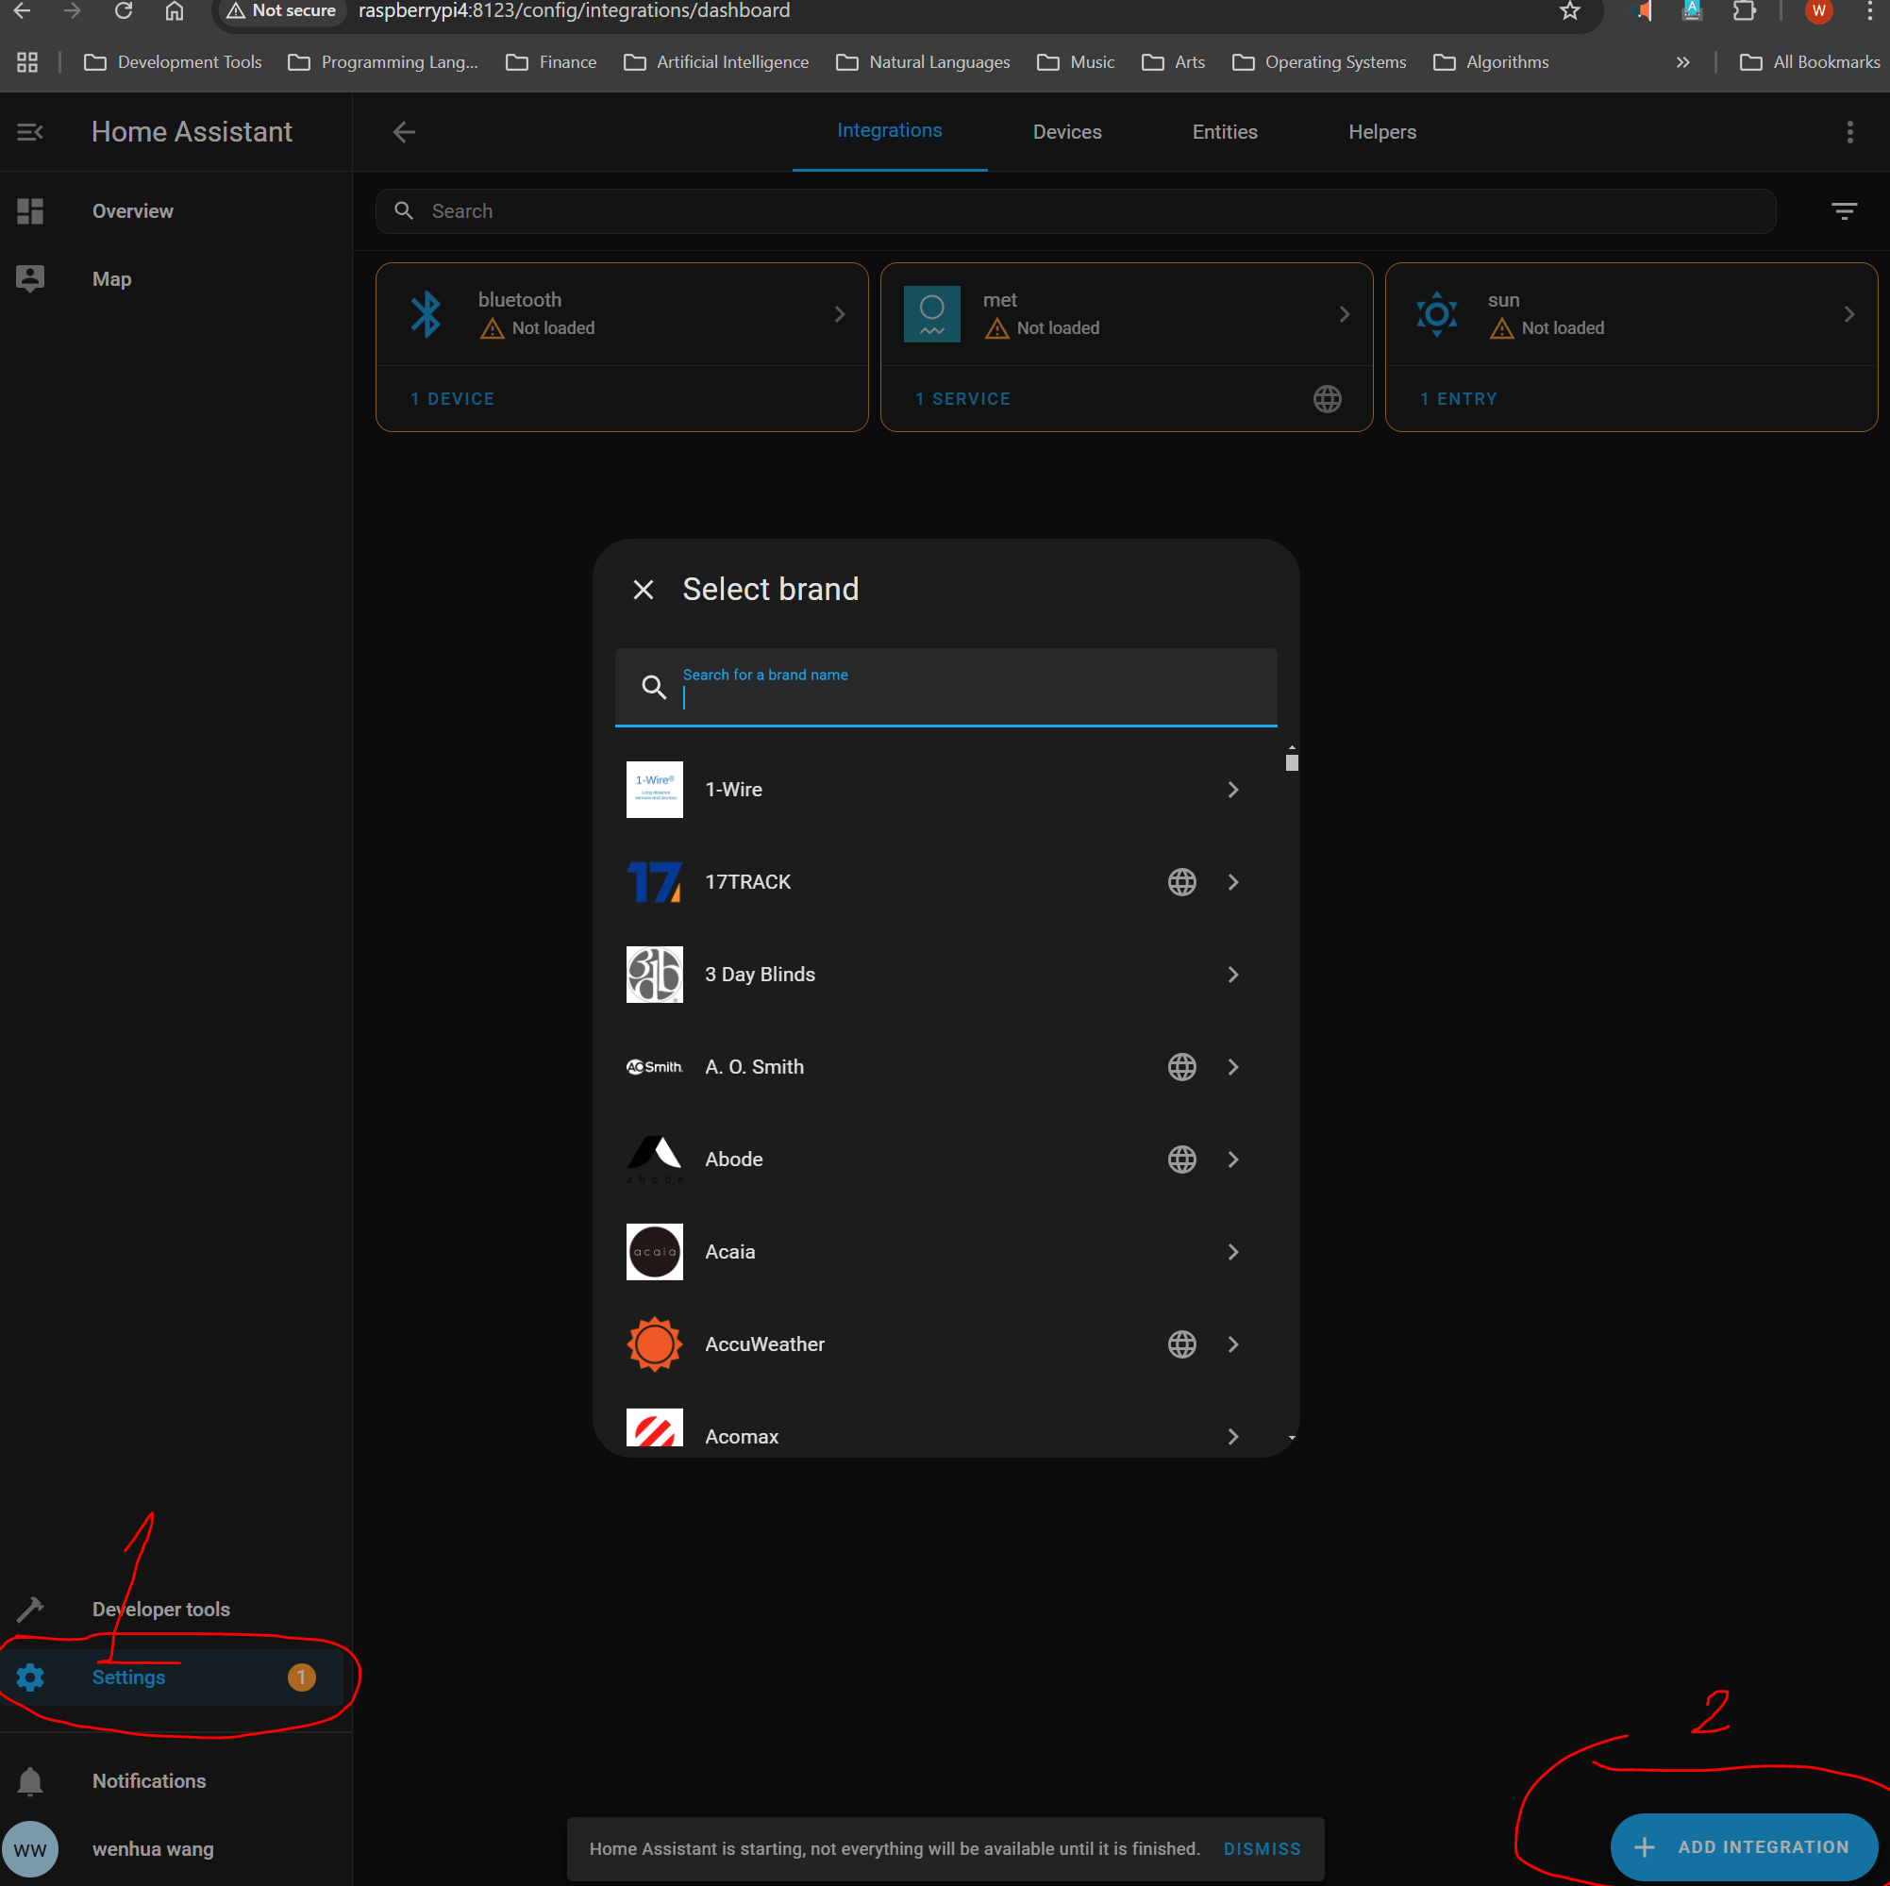Click the globe icon beside A. O. Smith
The height and width of the screenshot is (1886, 1890).
click(x=1181, y=1066)
